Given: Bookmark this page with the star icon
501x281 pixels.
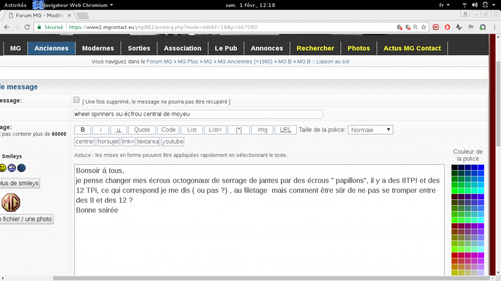Looking at the screenshot, I should click(424, 27).
